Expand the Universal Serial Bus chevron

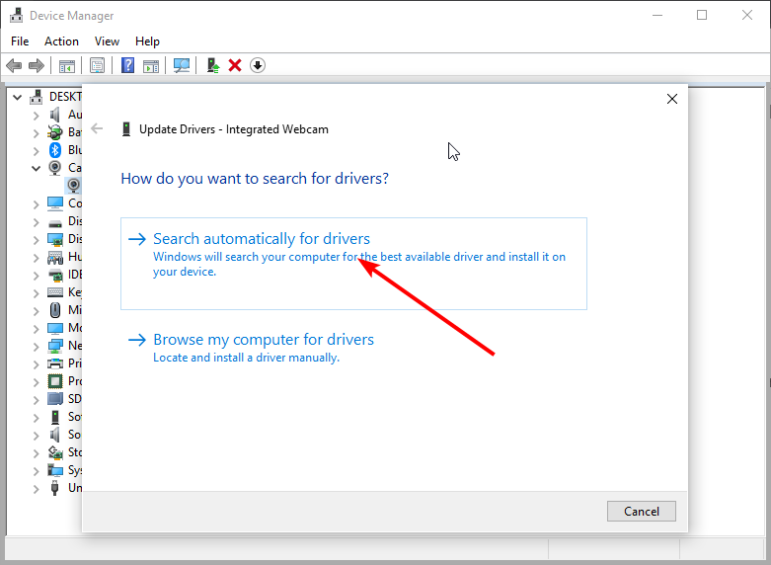click(x=36, y=489)
